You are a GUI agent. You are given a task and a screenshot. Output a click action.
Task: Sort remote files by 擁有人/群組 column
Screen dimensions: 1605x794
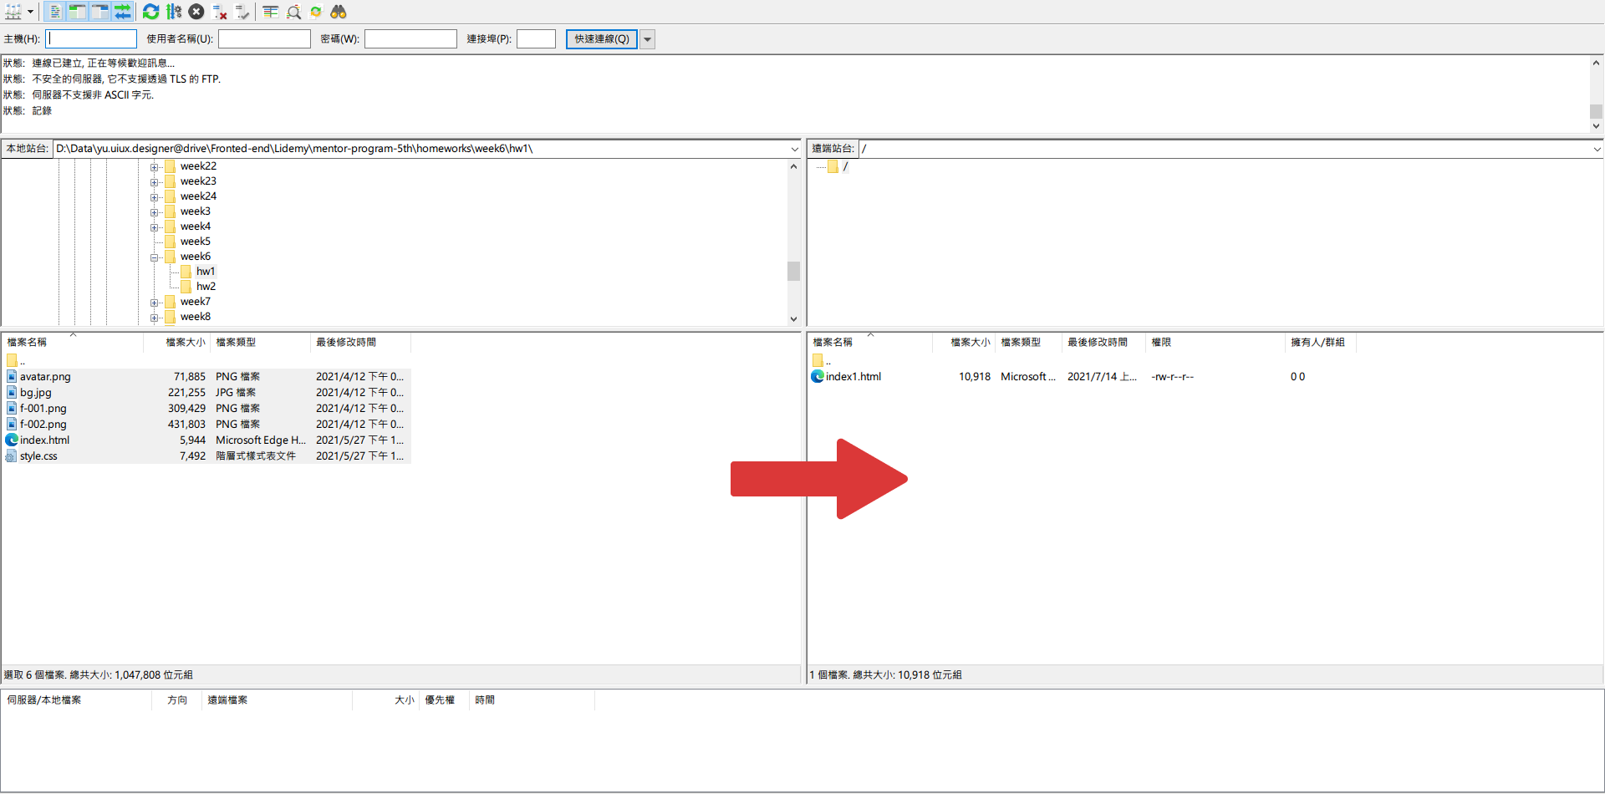1320,342
